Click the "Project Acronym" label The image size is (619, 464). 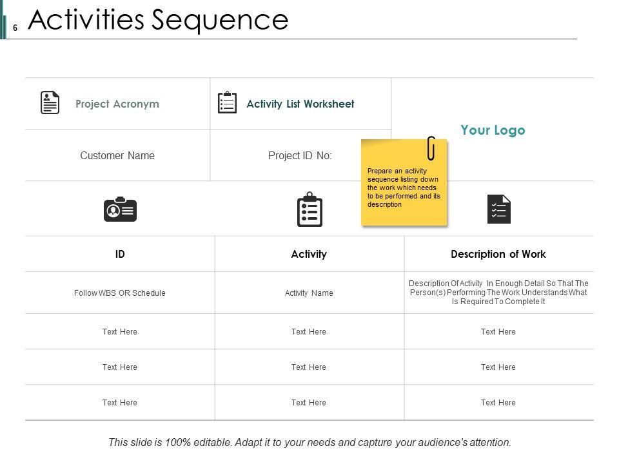point(117,104)
